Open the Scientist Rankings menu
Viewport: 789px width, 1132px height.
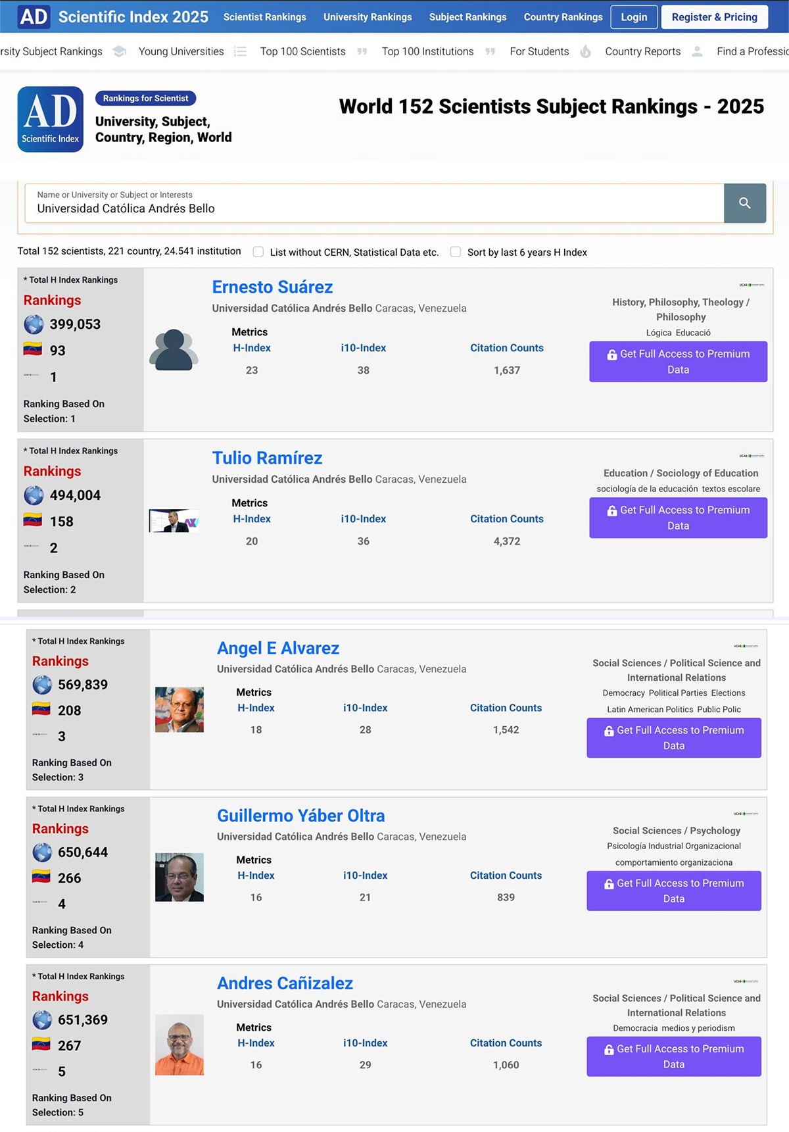[x=264, y=17]
